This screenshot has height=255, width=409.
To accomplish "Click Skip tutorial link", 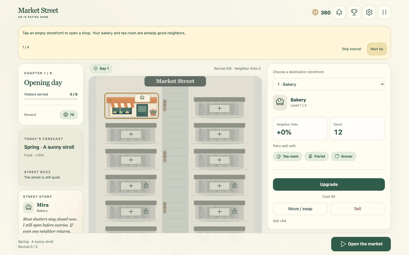I will tap(352, 49).
